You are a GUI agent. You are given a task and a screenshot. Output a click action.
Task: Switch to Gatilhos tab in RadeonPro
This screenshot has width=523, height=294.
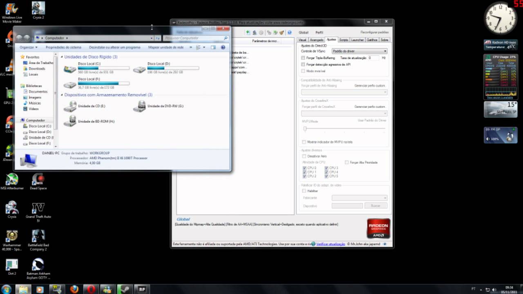(x=372, y=40)
